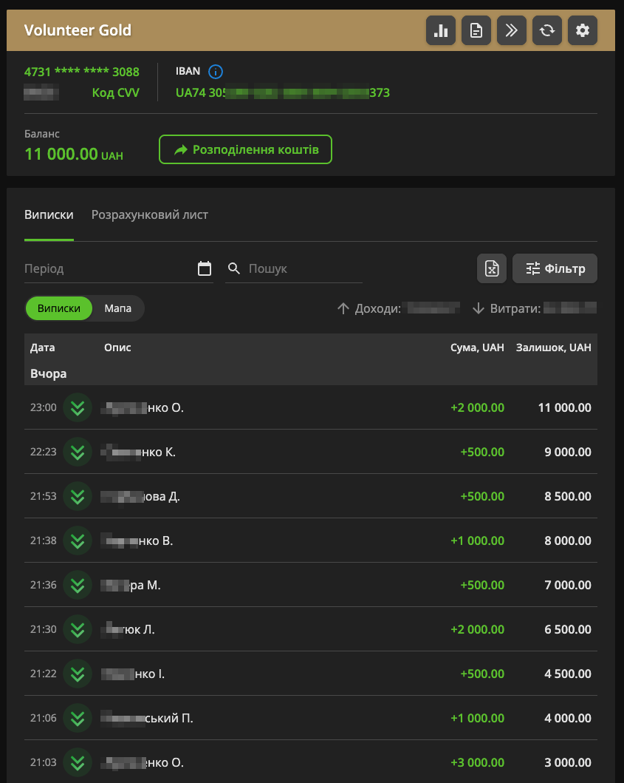The height and width of the screenshot is (783, 624).
Task: Click the Розподілення коштів button
Action: 245,149
